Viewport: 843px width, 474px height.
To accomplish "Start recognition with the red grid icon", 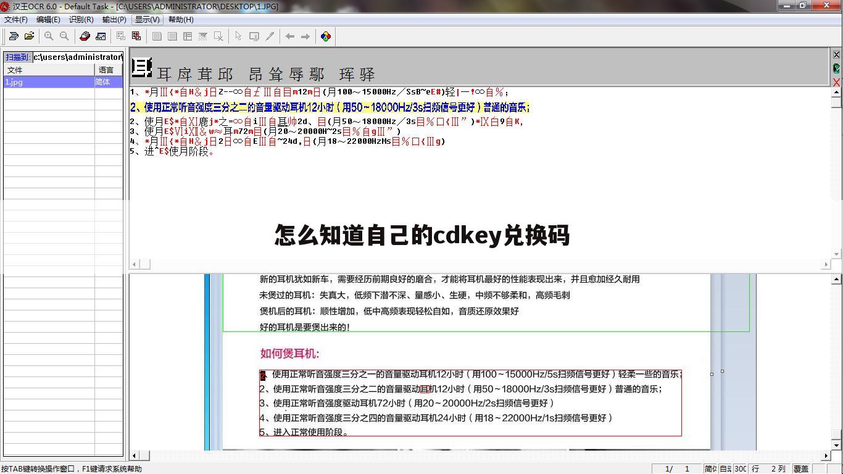I will [136, 36].
